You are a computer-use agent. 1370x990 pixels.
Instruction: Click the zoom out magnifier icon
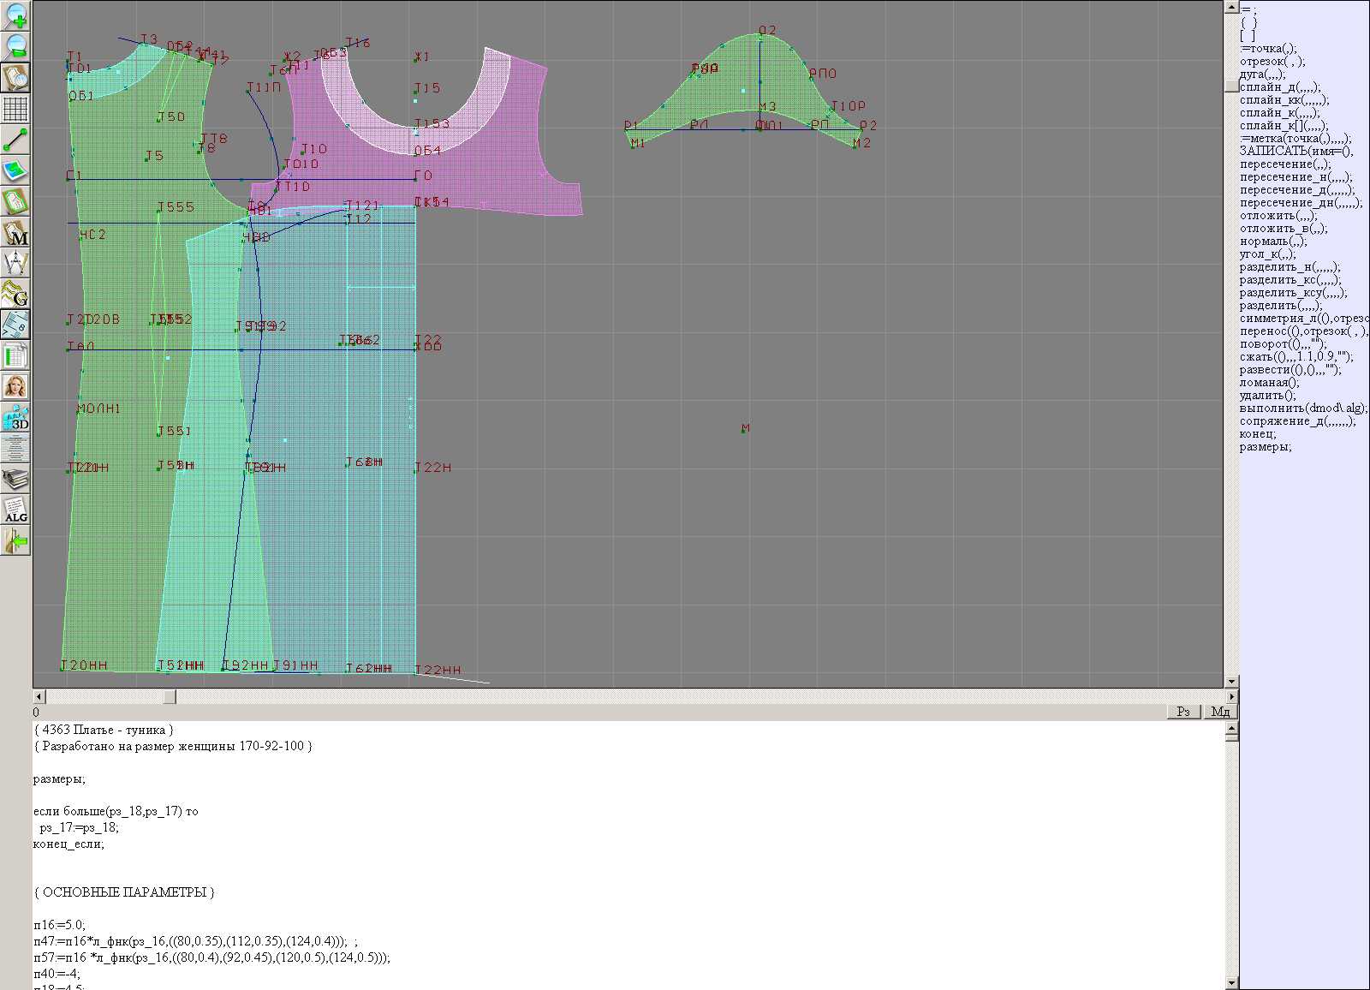tap(15, 46)
